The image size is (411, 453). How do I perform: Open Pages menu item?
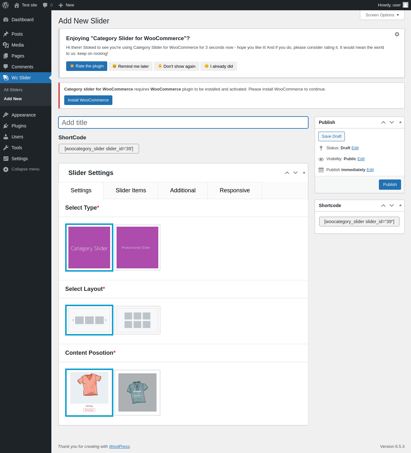point(26,56)
